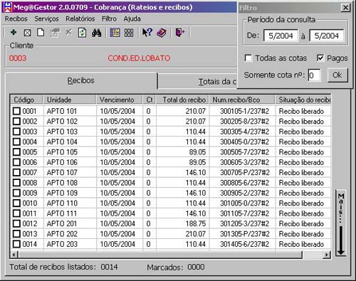Check the box for receipt 0007
The width and height of the screenshot is (356, 281).
pyautogui.click(x=16, y=172)
